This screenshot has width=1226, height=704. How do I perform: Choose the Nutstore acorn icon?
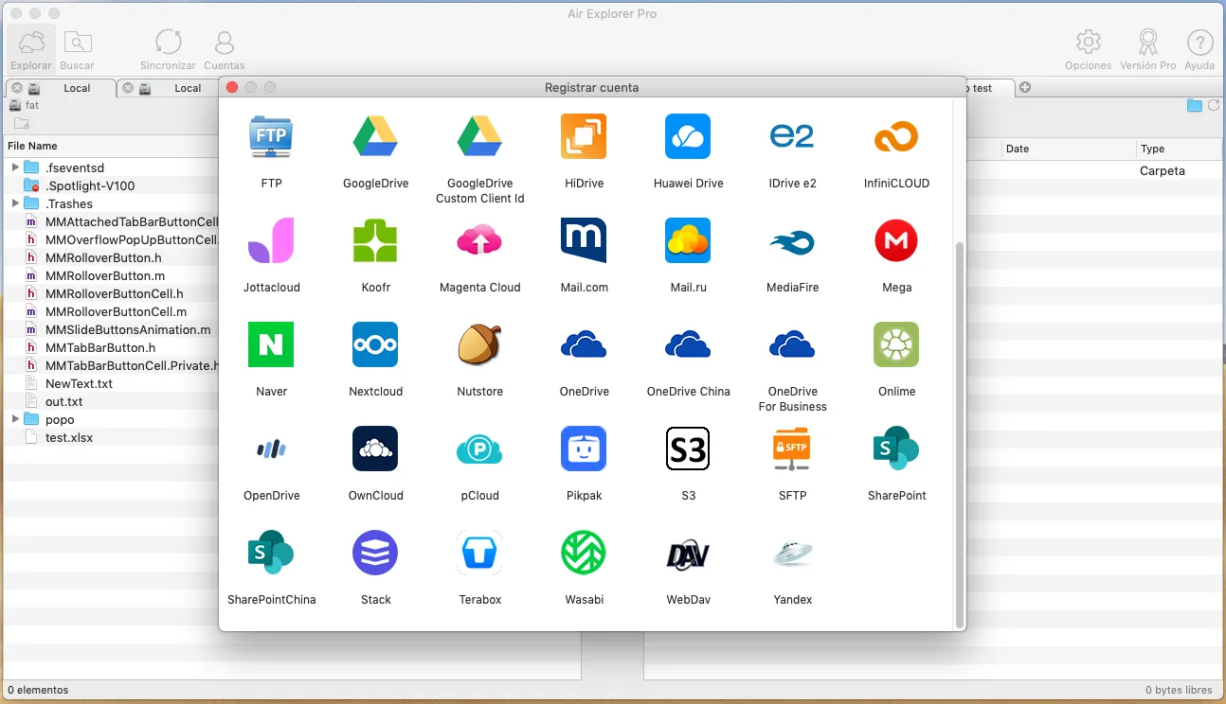(479, 344)
